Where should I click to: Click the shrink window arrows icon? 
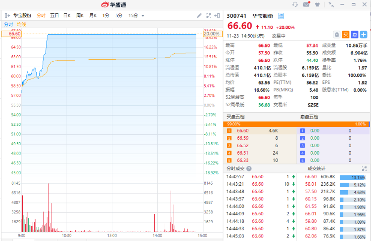(x=331, y=4)
